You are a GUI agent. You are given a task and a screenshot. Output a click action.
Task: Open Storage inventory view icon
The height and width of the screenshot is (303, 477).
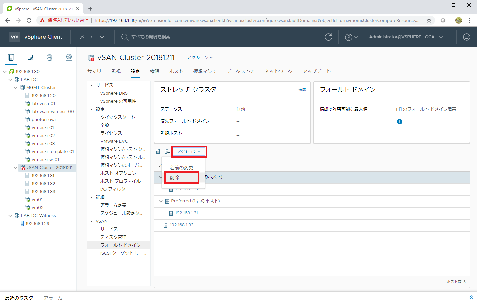click(50, 57)
